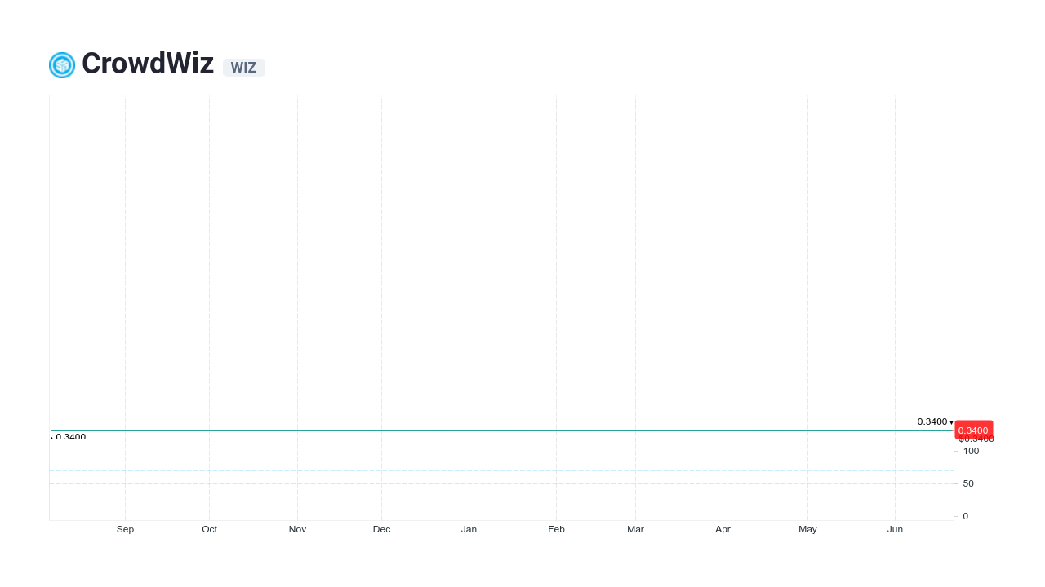Viewport: 1045px width, 587px height.
Task: Select the $0.3400 value on right axis
Action: click(976, 438)
